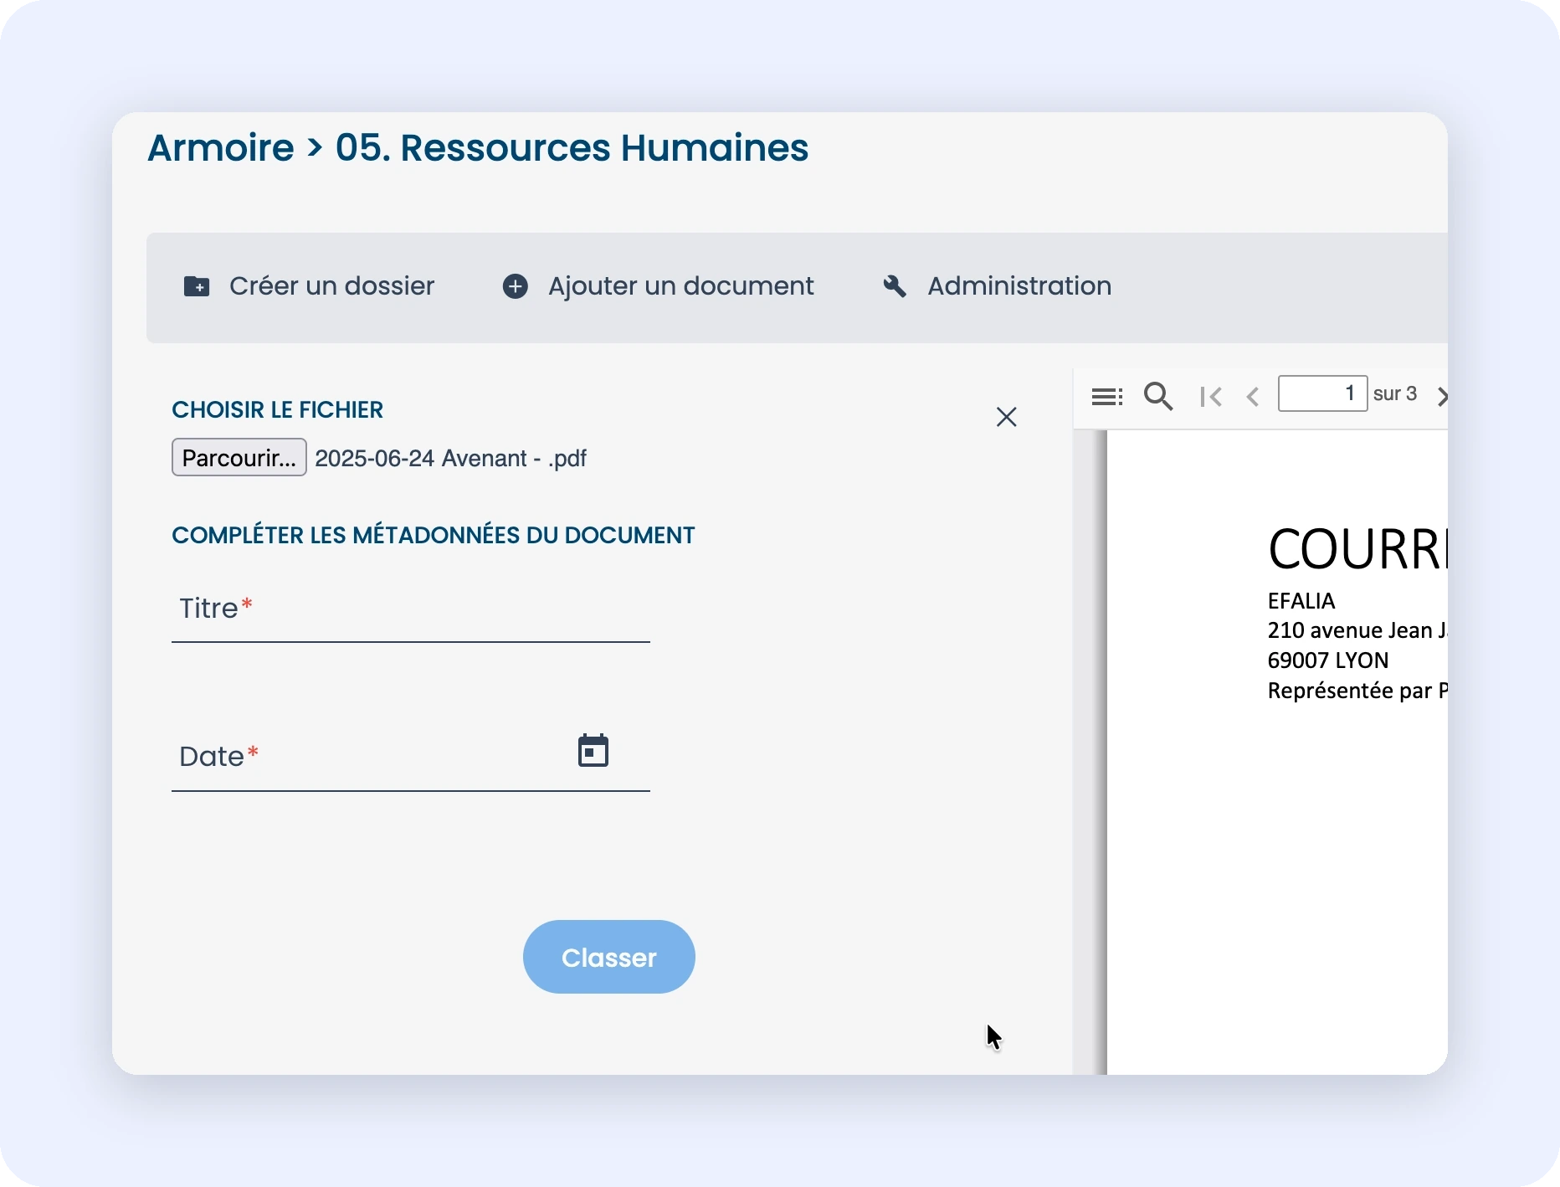
Task: Click the PDF page number field
Action: 1322,393
